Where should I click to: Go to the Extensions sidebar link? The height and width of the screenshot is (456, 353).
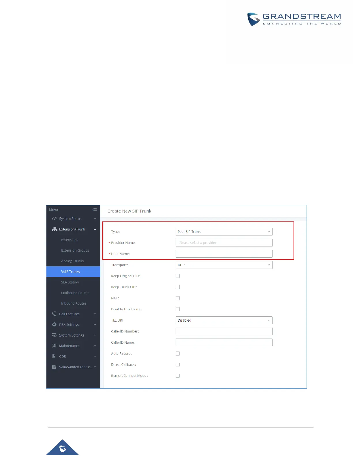coord(70,240)
